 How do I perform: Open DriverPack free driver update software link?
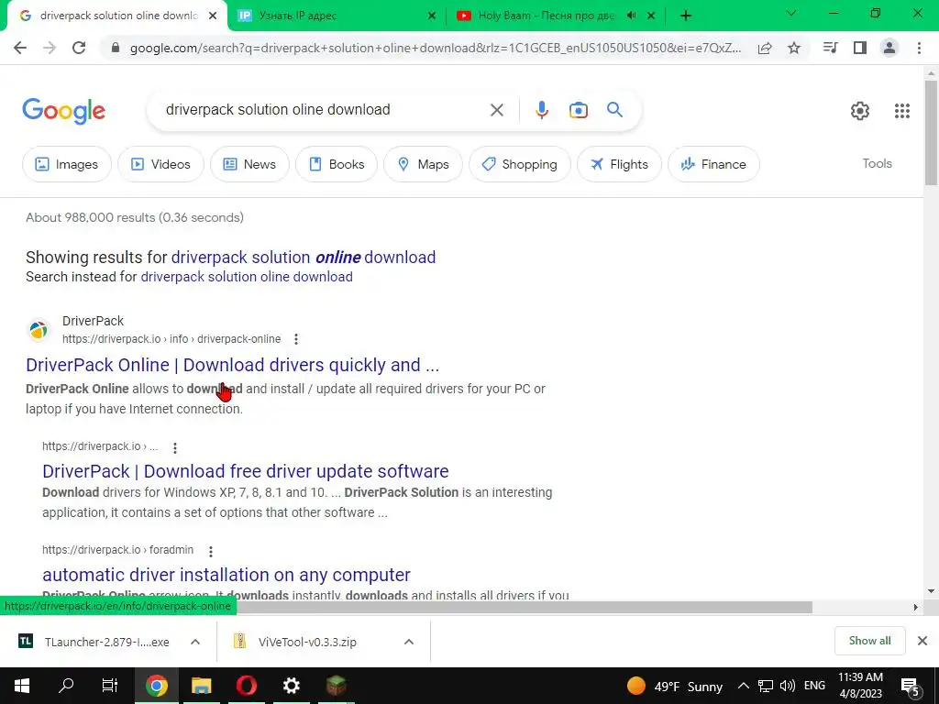point(246,471)
